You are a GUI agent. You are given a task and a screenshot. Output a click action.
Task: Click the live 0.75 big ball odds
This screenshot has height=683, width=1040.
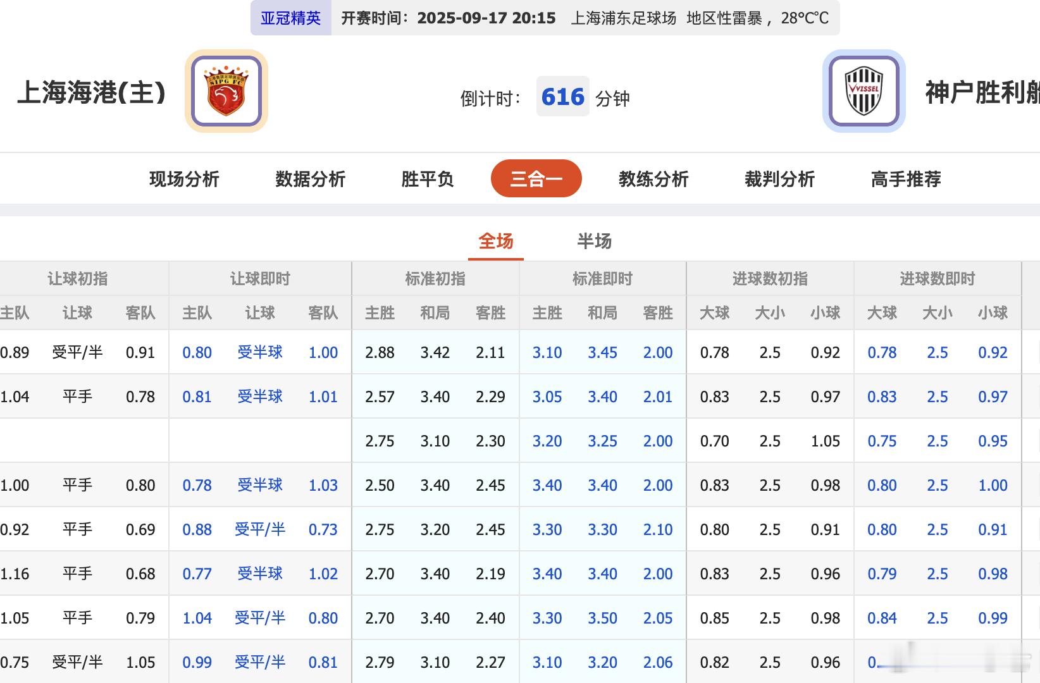coord(882,441)
